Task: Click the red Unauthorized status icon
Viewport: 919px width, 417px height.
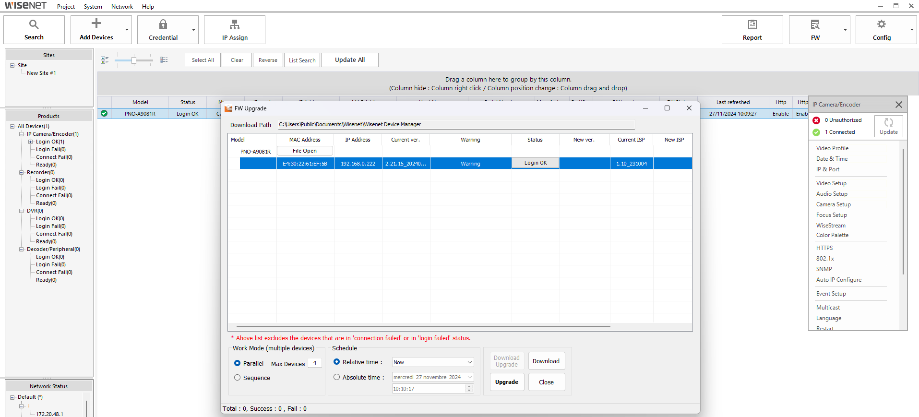Action: click(x=816, y=120)
